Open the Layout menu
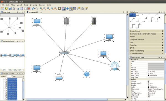 (19, 5)
